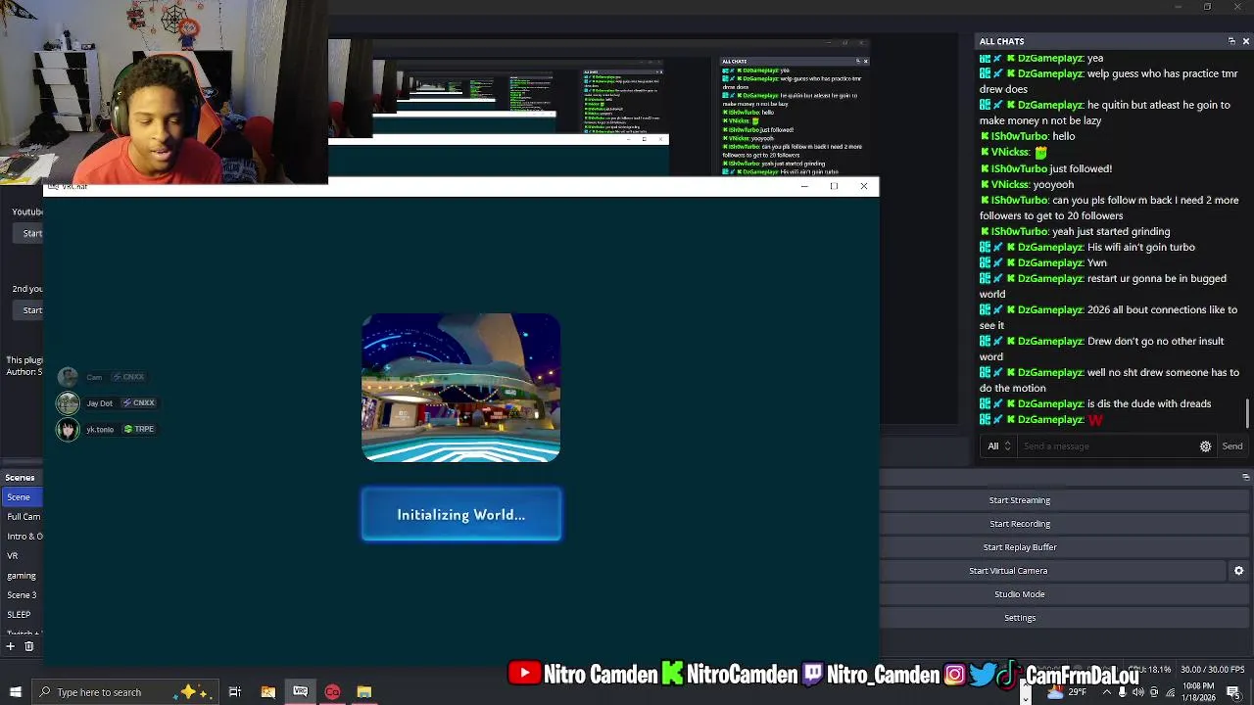This screenshot has height=705, width=1254.
Task: Open the notification center icon
Action: (1232, 692)
